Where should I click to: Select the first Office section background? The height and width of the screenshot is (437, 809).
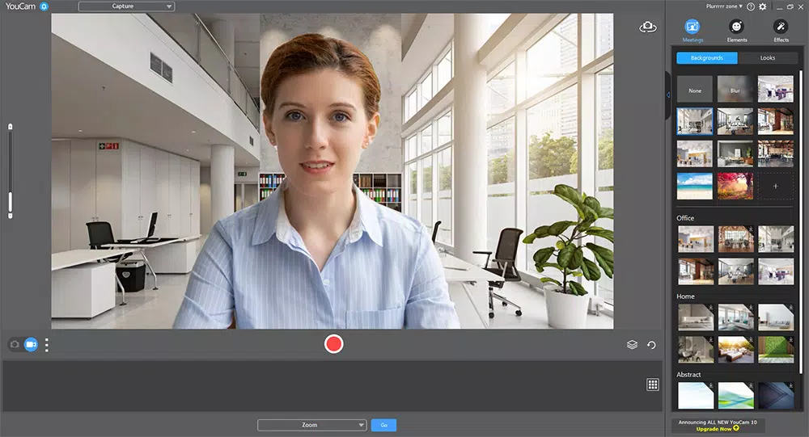(x=696, y=238)
